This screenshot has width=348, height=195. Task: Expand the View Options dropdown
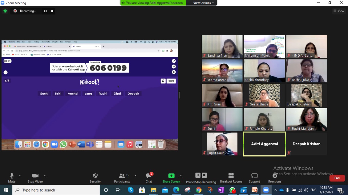[x=203, y=3]
